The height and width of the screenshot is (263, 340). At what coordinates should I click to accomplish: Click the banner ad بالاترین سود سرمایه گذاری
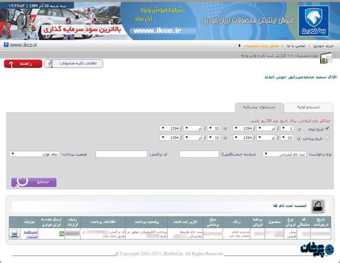pyautogui.click(x=82, y=29)
